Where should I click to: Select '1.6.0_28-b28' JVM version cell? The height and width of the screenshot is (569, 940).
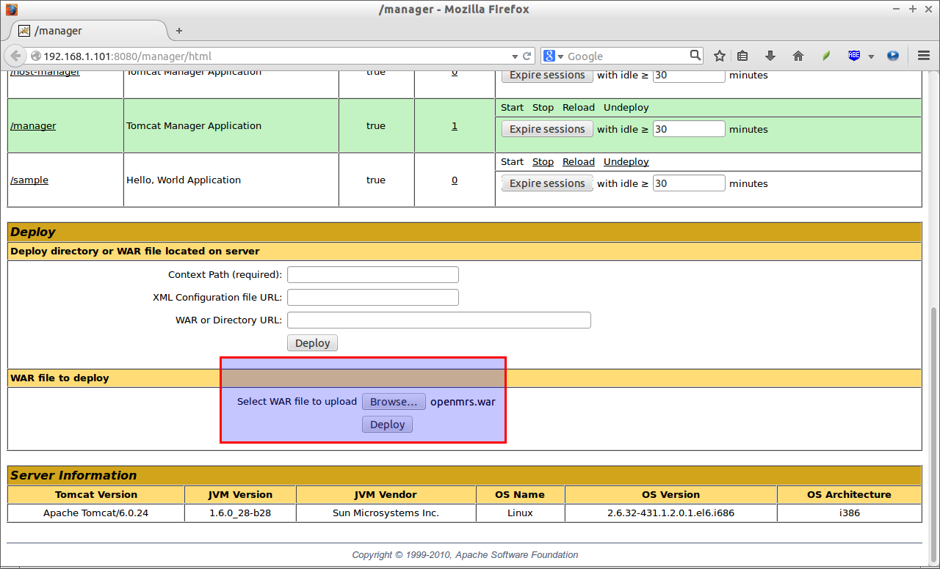240,513
